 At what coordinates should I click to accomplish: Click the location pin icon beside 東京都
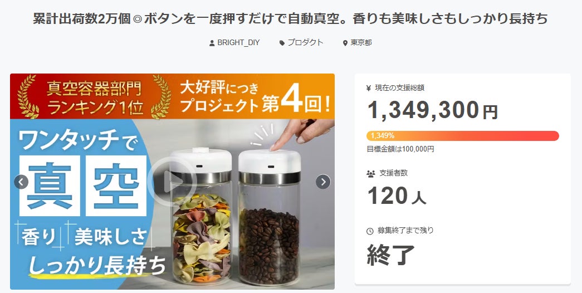tap(345, 43)
